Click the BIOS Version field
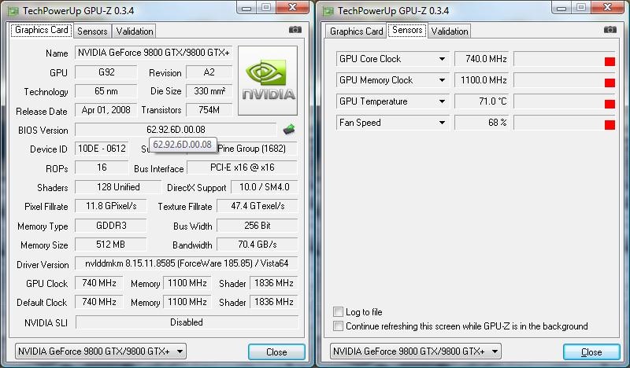 (176, 130)
